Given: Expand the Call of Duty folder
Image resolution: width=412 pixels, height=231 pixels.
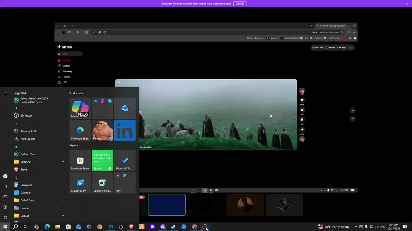Looking at the screenshot, I should 39,200.
